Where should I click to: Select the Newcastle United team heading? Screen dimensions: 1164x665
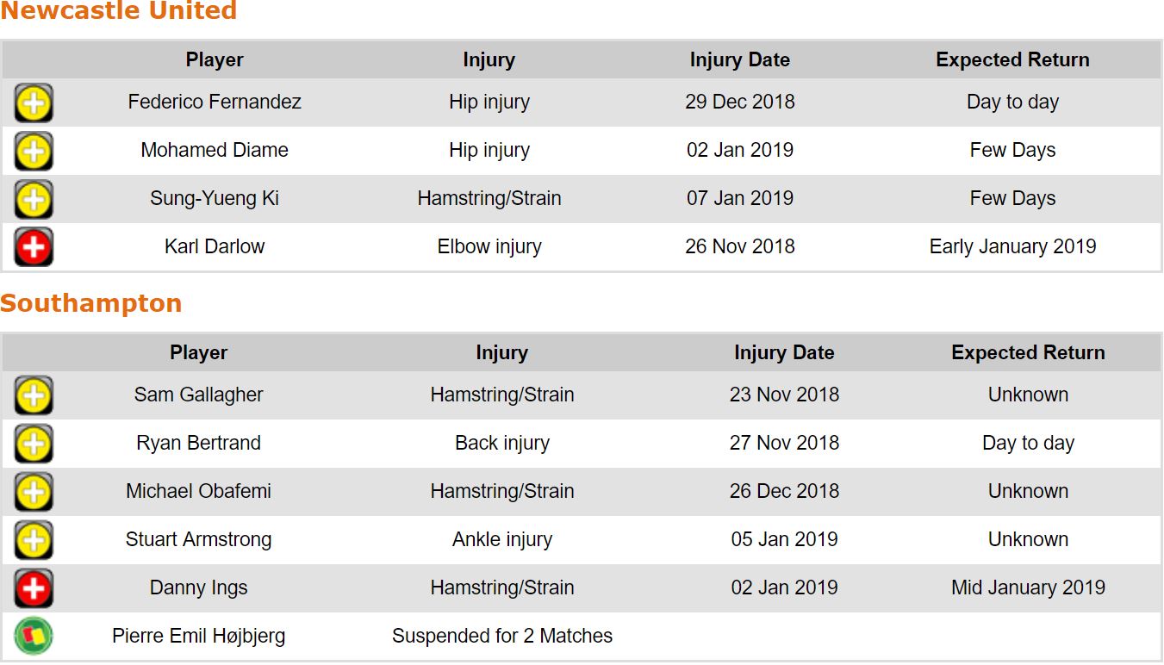pos(118,11)
